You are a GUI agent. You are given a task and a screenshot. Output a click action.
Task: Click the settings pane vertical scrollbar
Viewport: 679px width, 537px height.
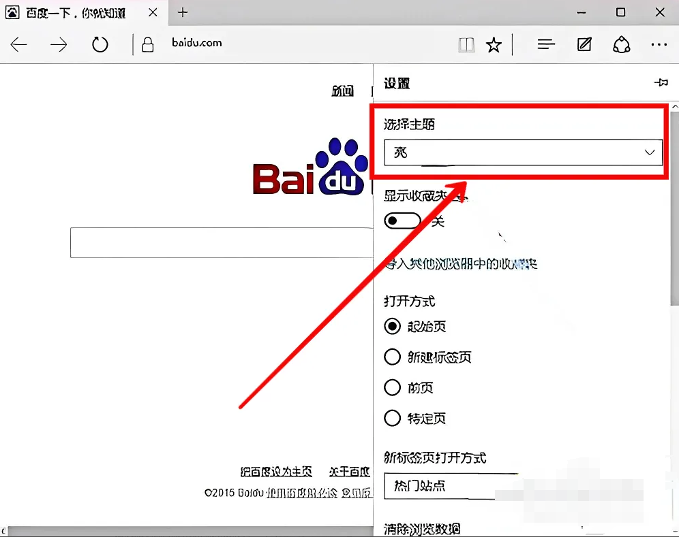coord(675,208)
